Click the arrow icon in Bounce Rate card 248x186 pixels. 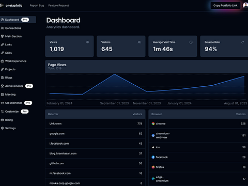[x=243, y=42]
